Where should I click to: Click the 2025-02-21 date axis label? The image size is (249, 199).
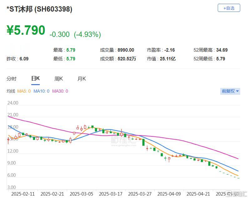click(52, 194)
